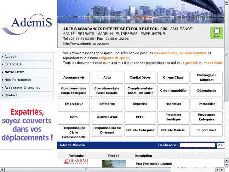Screen dimensions: 229x172
Task: Select Notre Offre in the sidebar
Action: (x=14, y=72)
